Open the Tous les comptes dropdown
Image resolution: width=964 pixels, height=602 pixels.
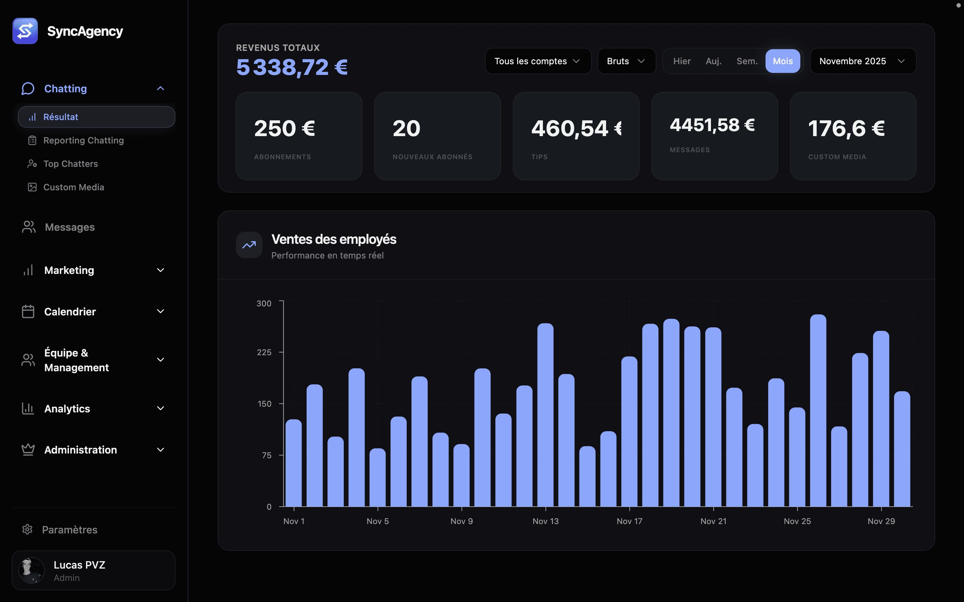[538, 61]
